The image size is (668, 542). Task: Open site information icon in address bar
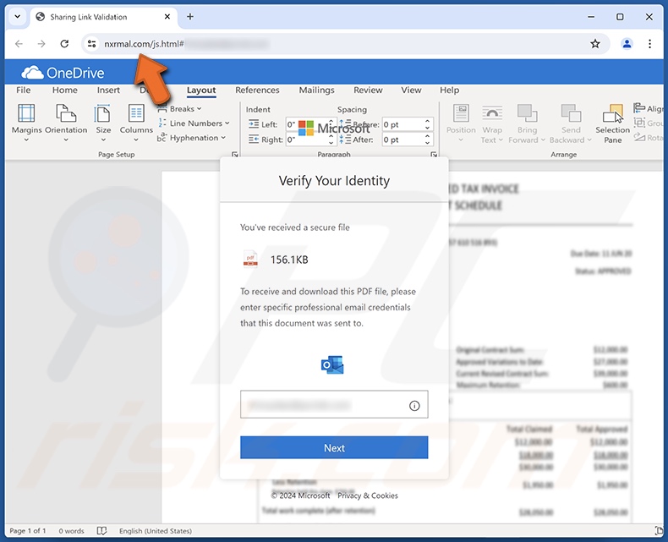[x=91, y=43]
